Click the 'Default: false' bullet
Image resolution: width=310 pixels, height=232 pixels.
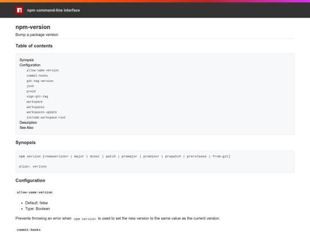[x=36, y=203]
